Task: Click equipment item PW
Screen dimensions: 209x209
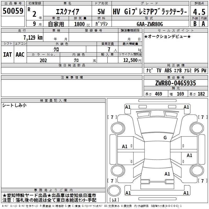Action: pyautogui.click(x=204, y=70)
